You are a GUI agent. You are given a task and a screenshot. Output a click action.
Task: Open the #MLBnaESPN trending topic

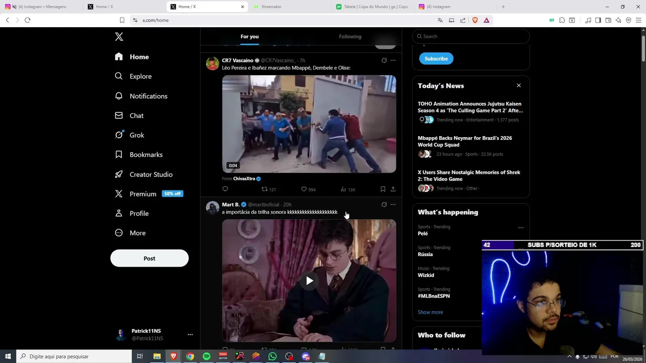[434, 296]
